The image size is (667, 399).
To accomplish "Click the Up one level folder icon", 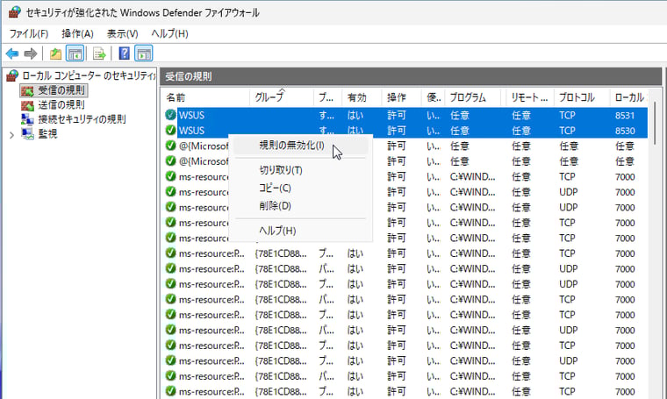I will 55,53.
